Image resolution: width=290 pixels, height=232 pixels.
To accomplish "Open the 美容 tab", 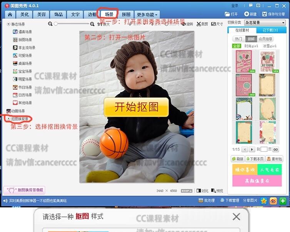I will point(41,14).
